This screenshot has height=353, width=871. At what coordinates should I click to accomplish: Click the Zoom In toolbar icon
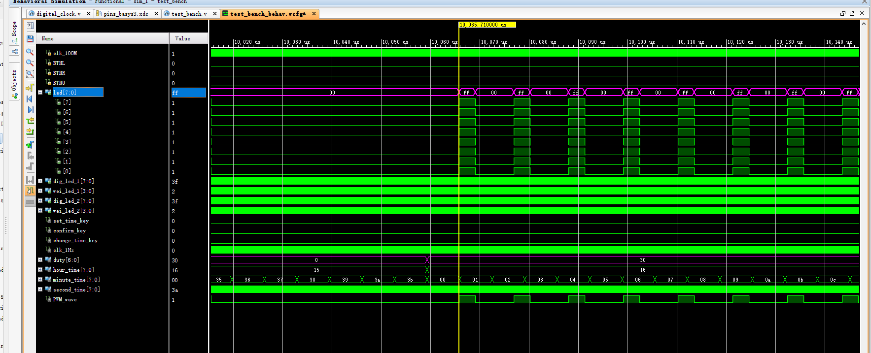[x=30, y=52]
